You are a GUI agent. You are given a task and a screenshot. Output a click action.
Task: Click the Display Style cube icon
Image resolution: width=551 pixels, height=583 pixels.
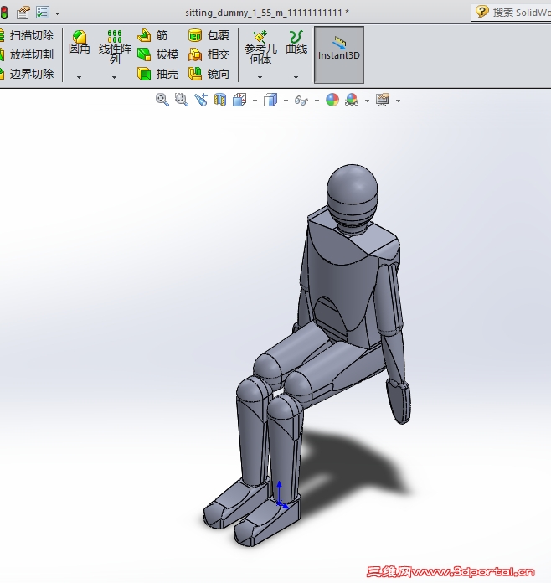[270, 100]
